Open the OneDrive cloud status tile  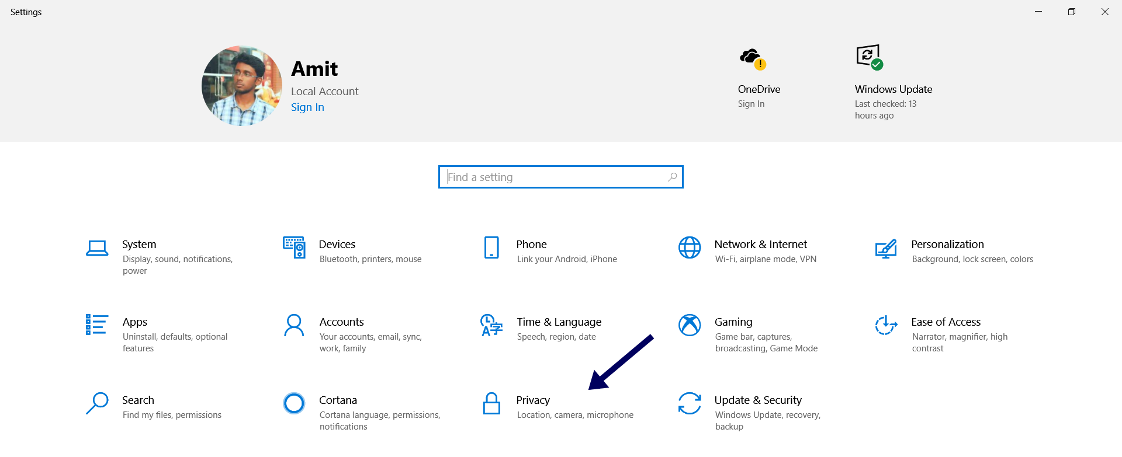[759, 78]
